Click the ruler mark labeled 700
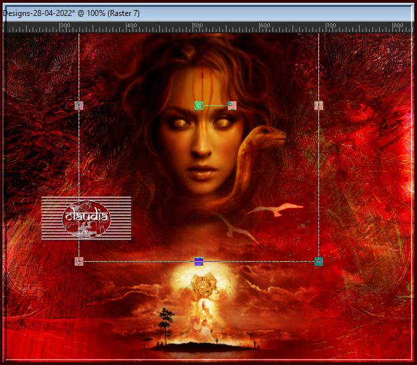The image size is (417, 365). 331,26
